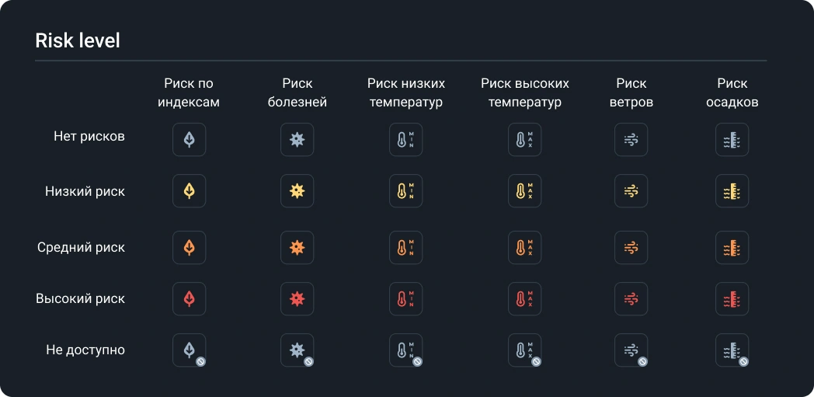Select the unavailable wind risk icon
The image size is (814, 397).
(x=631, y=350)
